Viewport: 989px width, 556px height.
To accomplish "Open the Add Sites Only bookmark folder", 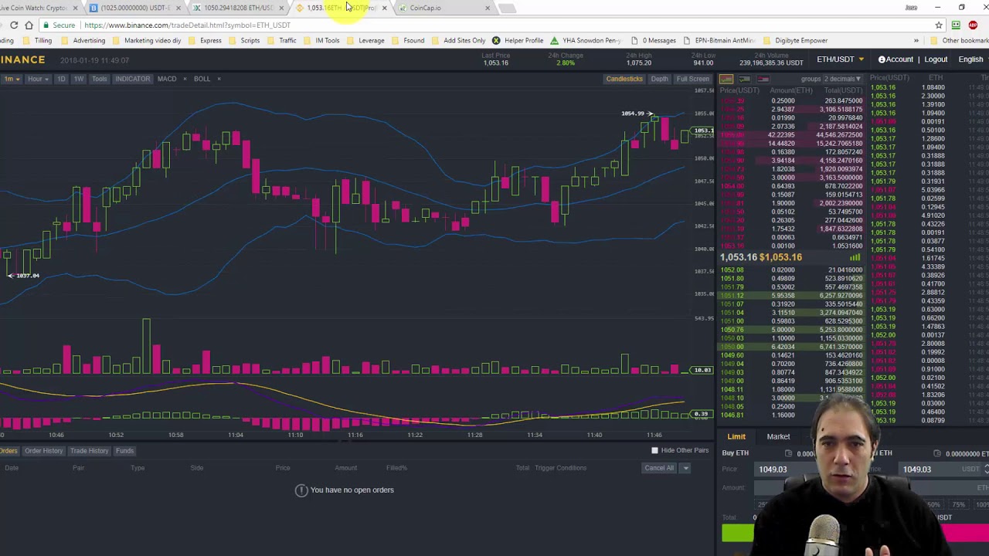I will pos(458,40).
